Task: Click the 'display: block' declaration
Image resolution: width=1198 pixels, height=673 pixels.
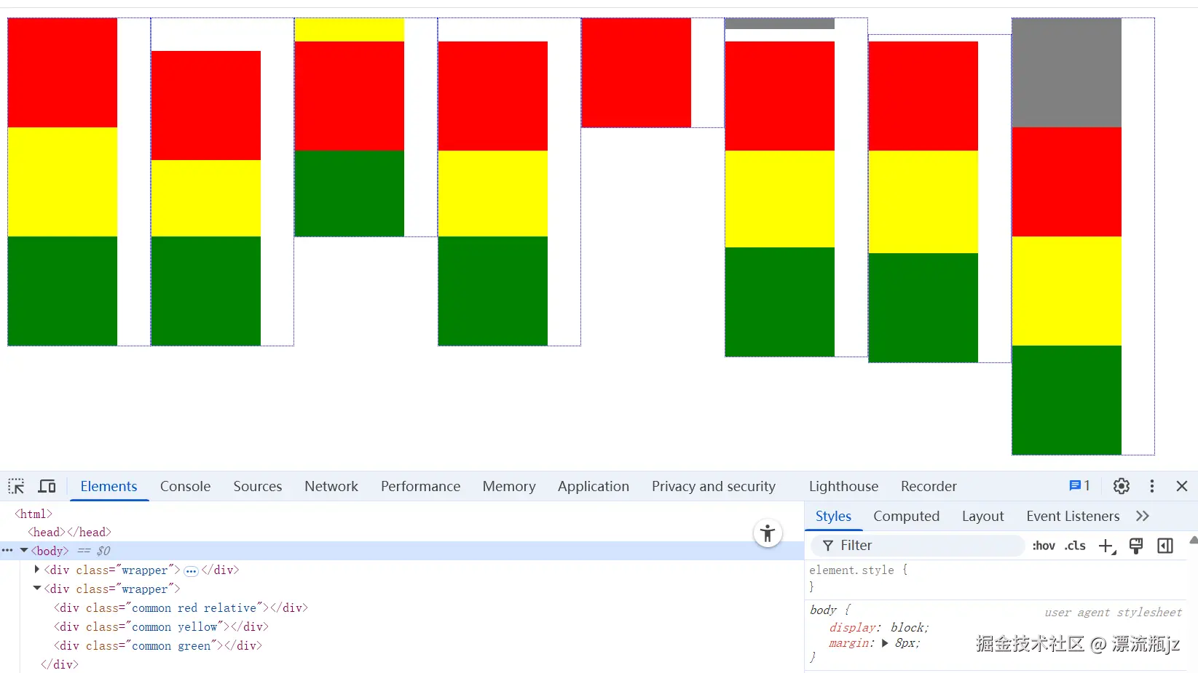Action: point(878,627)
